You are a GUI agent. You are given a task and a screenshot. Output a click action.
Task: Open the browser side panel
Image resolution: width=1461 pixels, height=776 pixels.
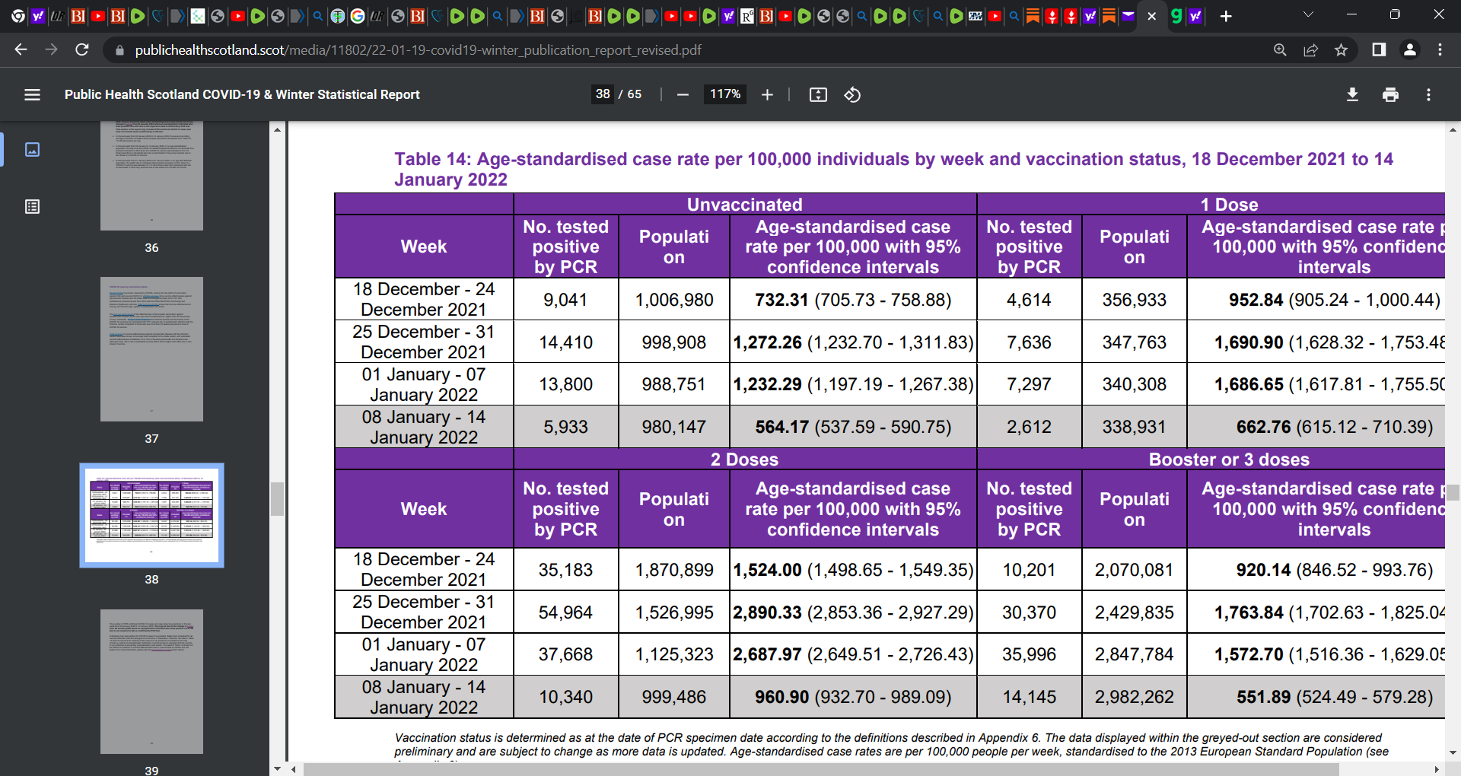1379,49
